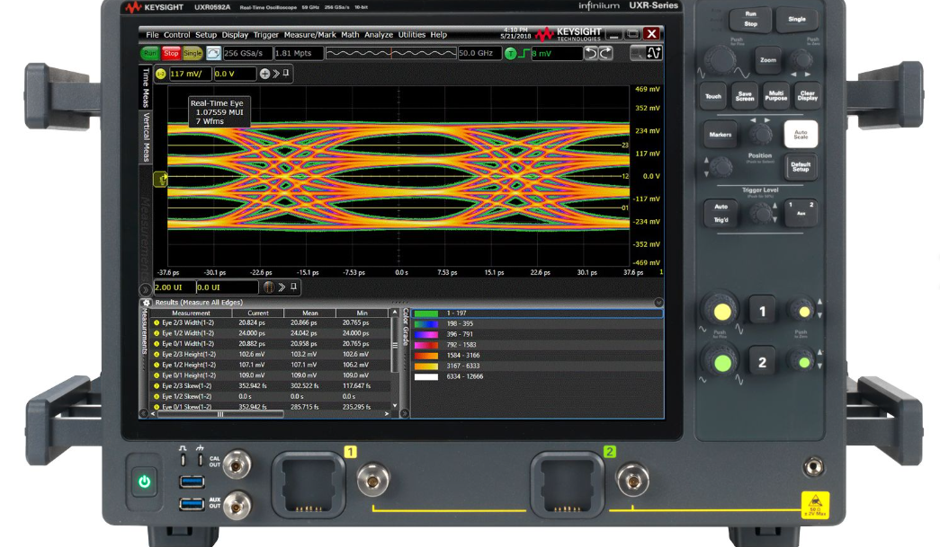The image size is (940, 547).
Task: Collapse the Results panel via its chevron
Action: [x=658, y=302]
